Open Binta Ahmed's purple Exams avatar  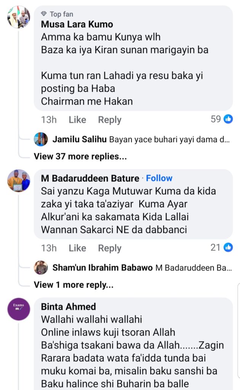[19, 309]
